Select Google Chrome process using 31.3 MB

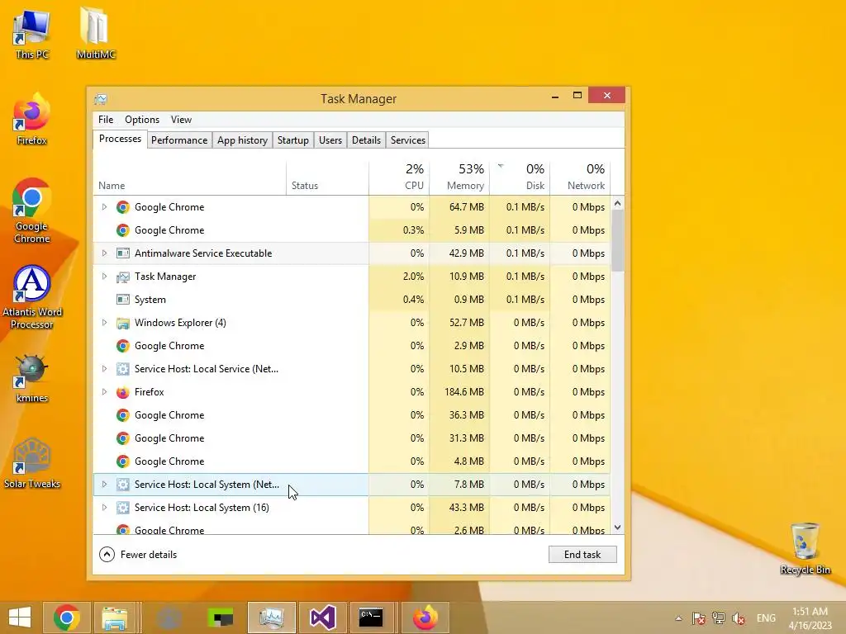click(352, 438)
